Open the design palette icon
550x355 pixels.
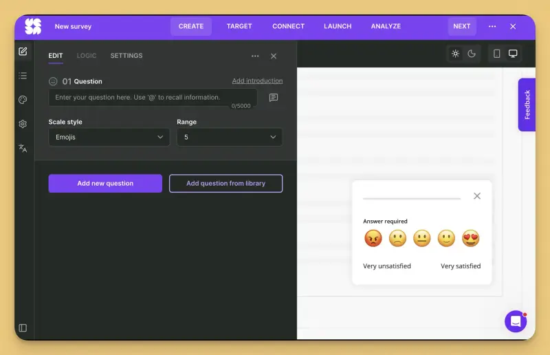(23, 100)
